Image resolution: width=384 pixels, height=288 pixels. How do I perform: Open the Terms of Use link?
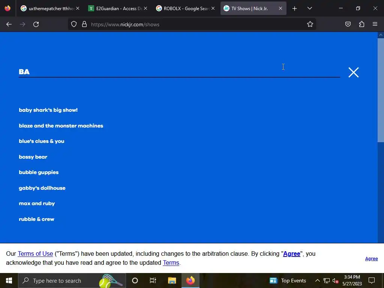[35, 254]
